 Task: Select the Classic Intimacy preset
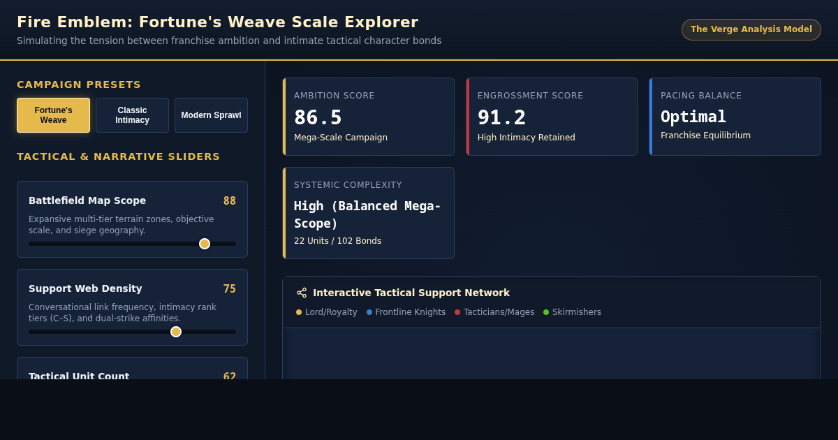(132, 115)
